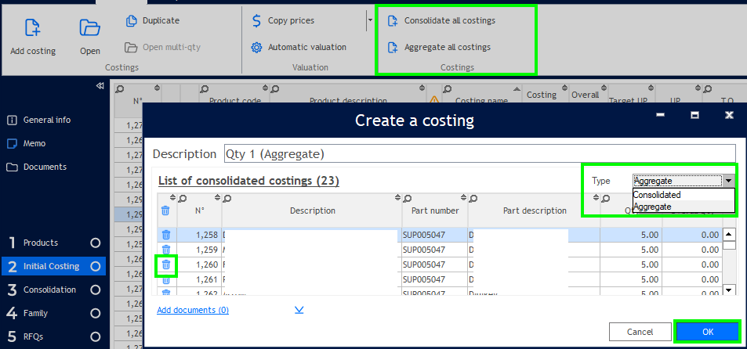The image size is (747, 349).
Task: Close the Create a costing dialog
Action: click(x=729, y=115)
